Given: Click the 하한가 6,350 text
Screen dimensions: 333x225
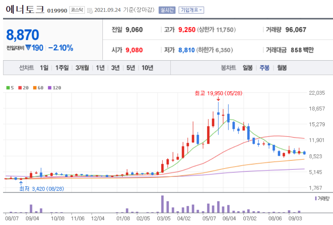Looking at the screenshot, I should point(214,50).
